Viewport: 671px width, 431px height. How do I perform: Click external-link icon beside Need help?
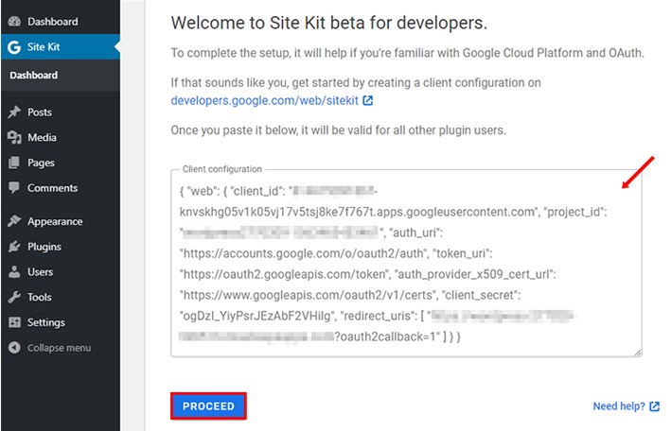[654, 406]
